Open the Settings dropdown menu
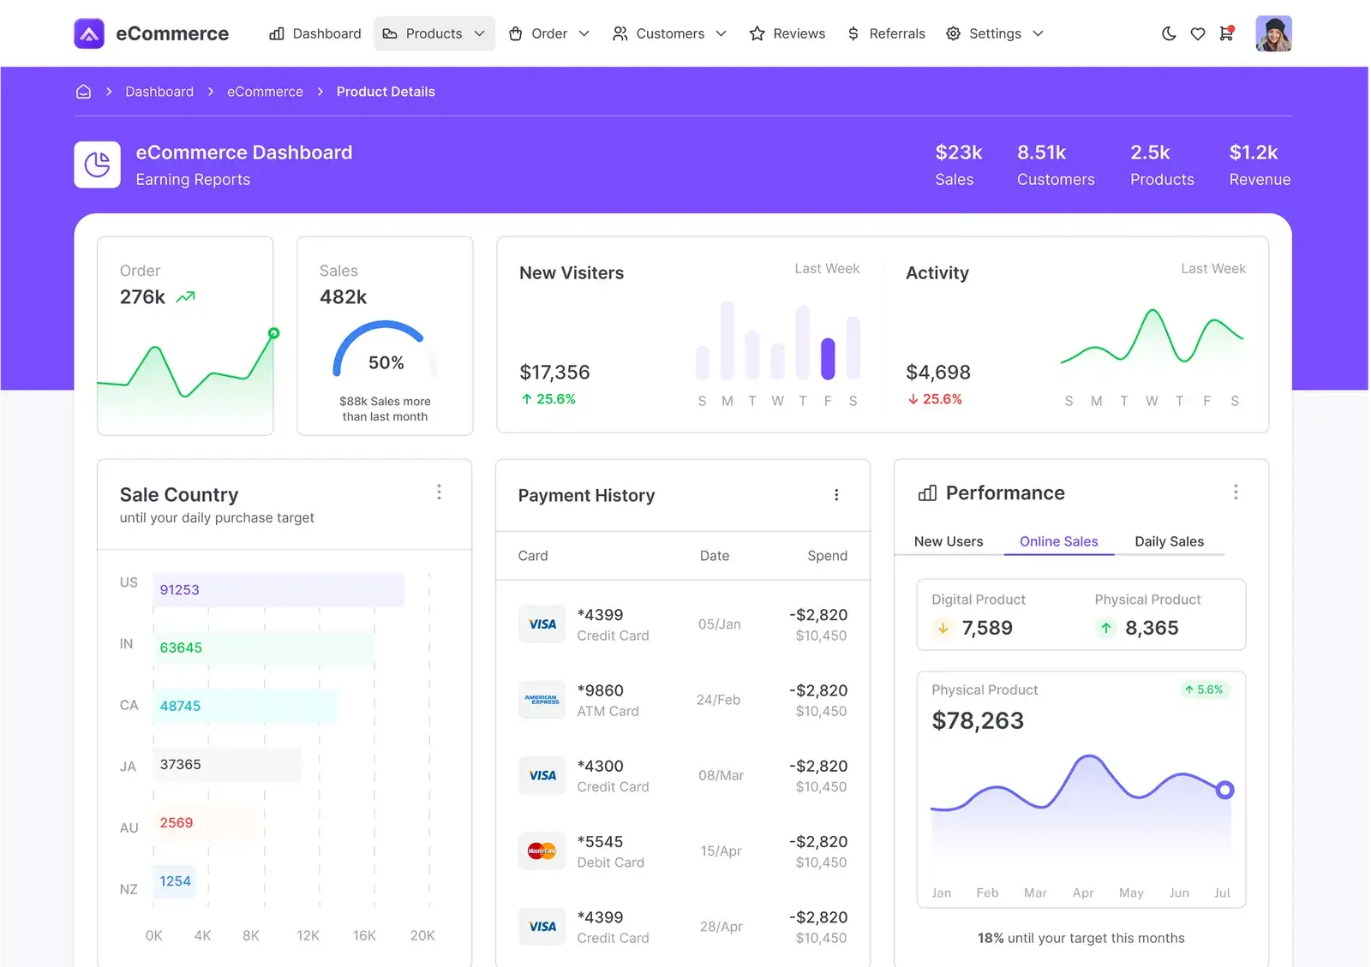1371x967 pixels. tap(994, 33)
